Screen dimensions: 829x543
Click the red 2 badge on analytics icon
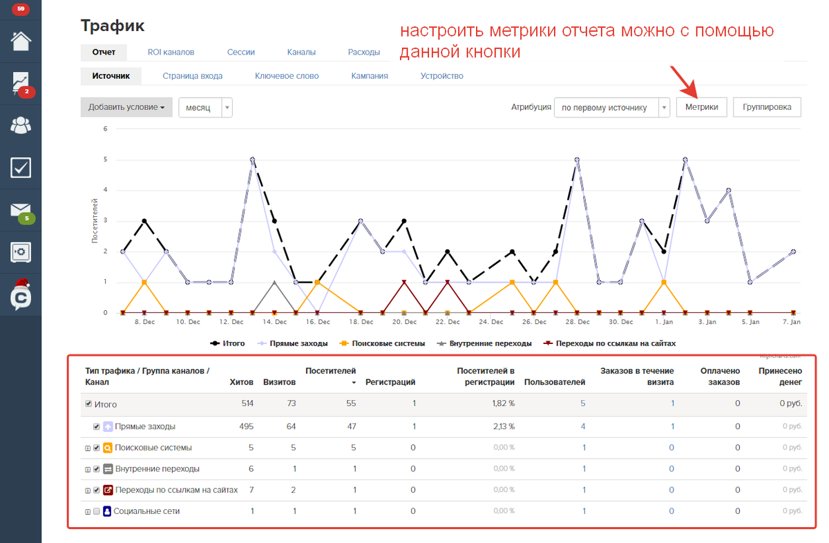26,91
